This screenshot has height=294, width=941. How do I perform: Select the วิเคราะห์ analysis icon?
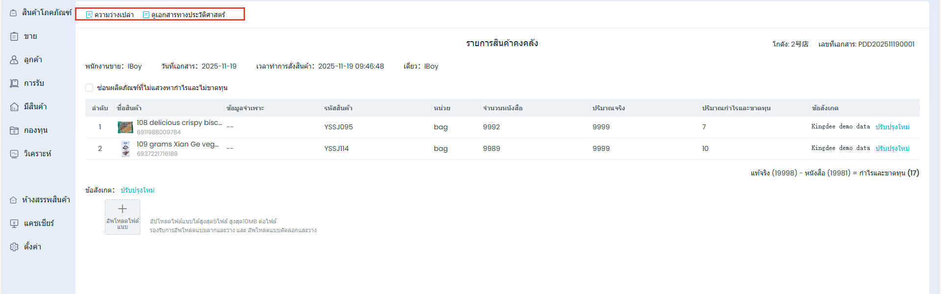click(14, 154)
